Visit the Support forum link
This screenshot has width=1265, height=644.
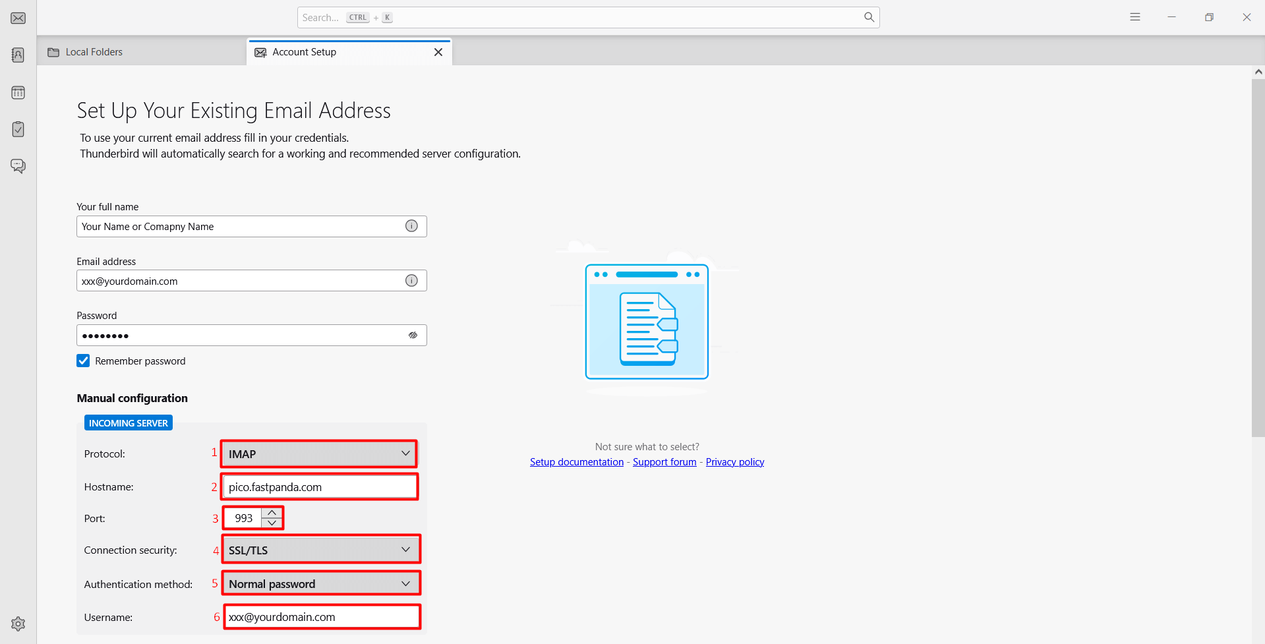coord(664,462)
